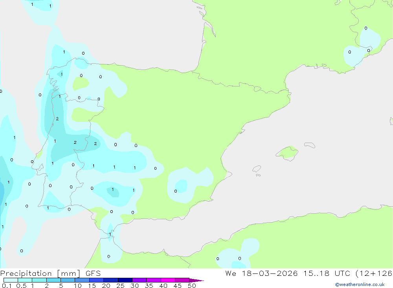Click the '15' legend scale label
Image resolution: width=393 pixels, height=288 pixels.
(x=92, y=286)
